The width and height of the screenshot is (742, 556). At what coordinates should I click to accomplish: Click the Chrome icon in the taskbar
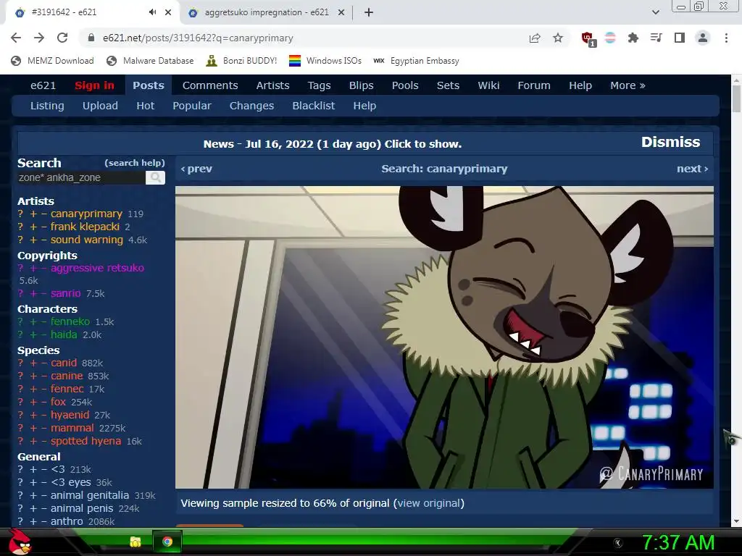pyautogui.click(x=167, y=542)
